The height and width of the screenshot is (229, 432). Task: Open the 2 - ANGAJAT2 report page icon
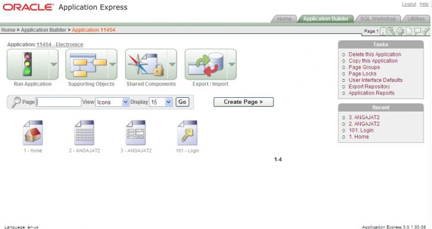[84, 132]
